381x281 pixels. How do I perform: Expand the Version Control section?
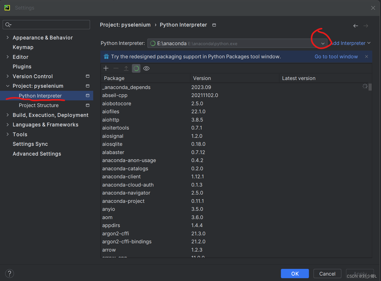click(7, 76)
